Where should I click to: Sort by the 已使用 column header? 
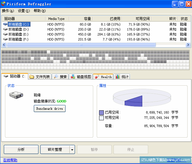click(x=107, y=19)
